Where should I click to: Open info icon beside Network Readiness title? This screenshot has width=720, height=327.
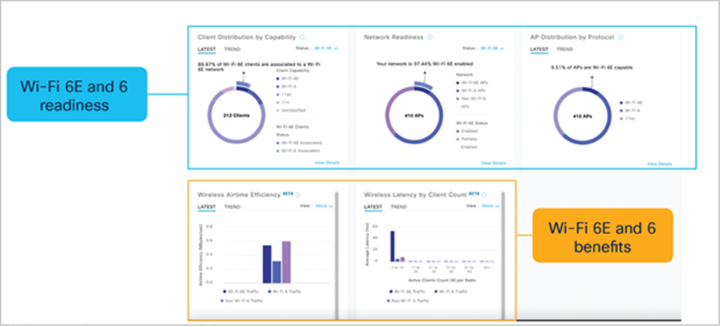pos(430,38)
